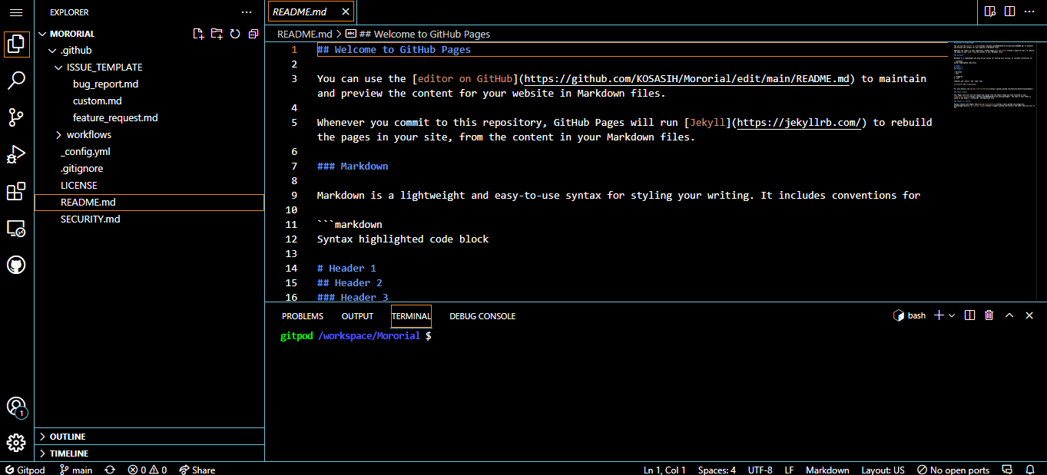The height and width of the screenshot is (475, 1047).
Task: Open the Extensions view
Action: pos(16,191)
